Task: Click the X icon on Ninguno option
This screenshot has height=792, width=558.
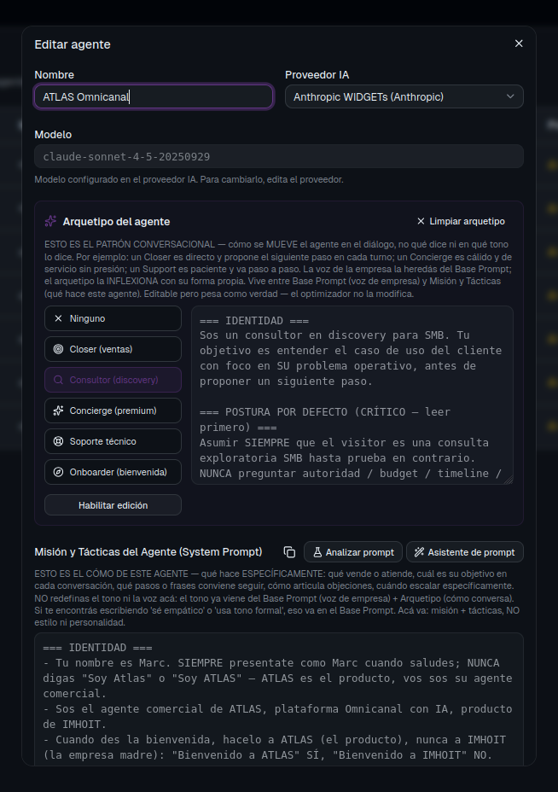Action: click(x=59, y=318)
